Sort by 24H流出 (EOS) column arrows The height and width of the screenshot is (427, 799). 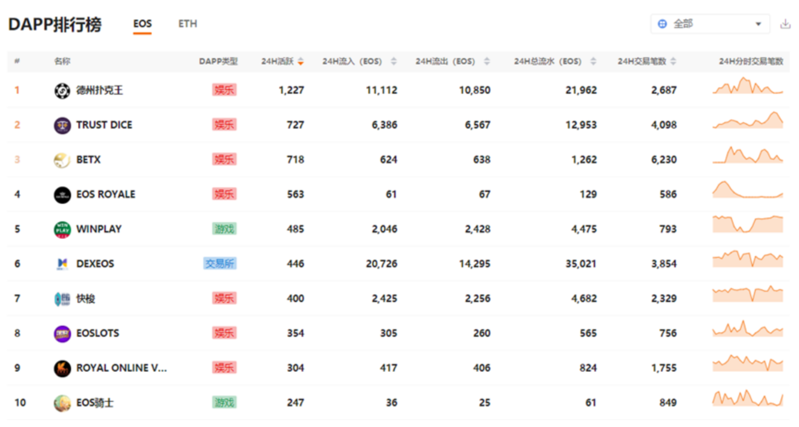point(486,61)
